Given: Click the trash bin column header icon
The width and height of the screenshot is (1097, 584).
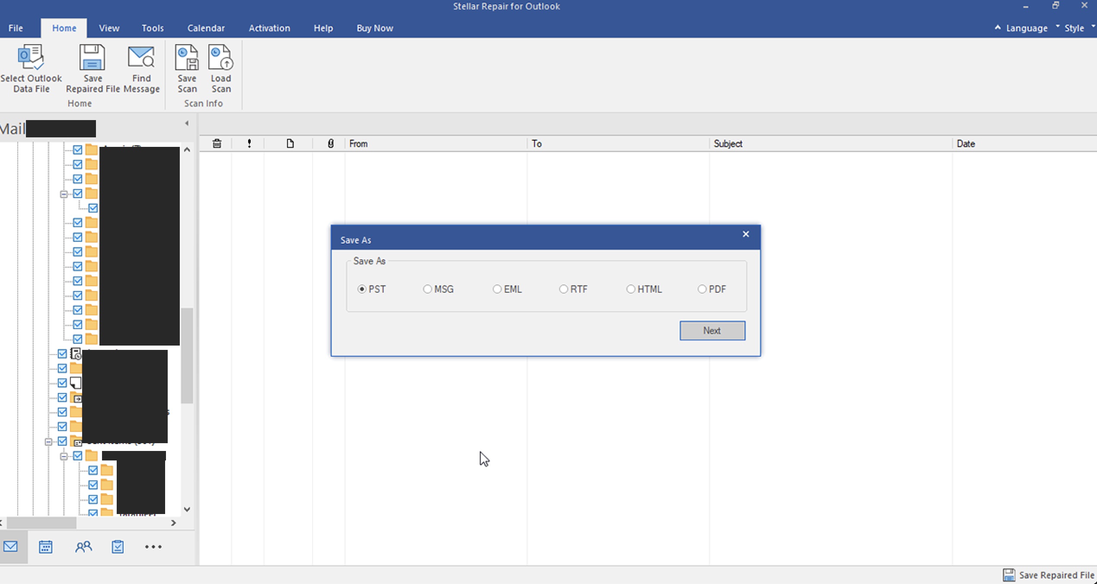Looking at the screenshot, I should (x=217, y=144).
